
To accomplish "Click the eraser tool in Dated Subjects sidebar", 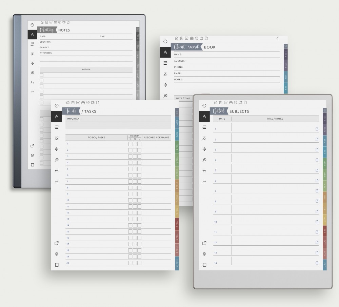I will (x=204, y=138).
